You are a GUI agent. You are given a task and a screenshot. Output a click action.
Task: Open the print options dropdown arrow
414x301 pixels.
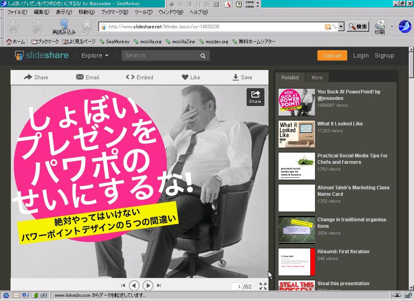392,26
